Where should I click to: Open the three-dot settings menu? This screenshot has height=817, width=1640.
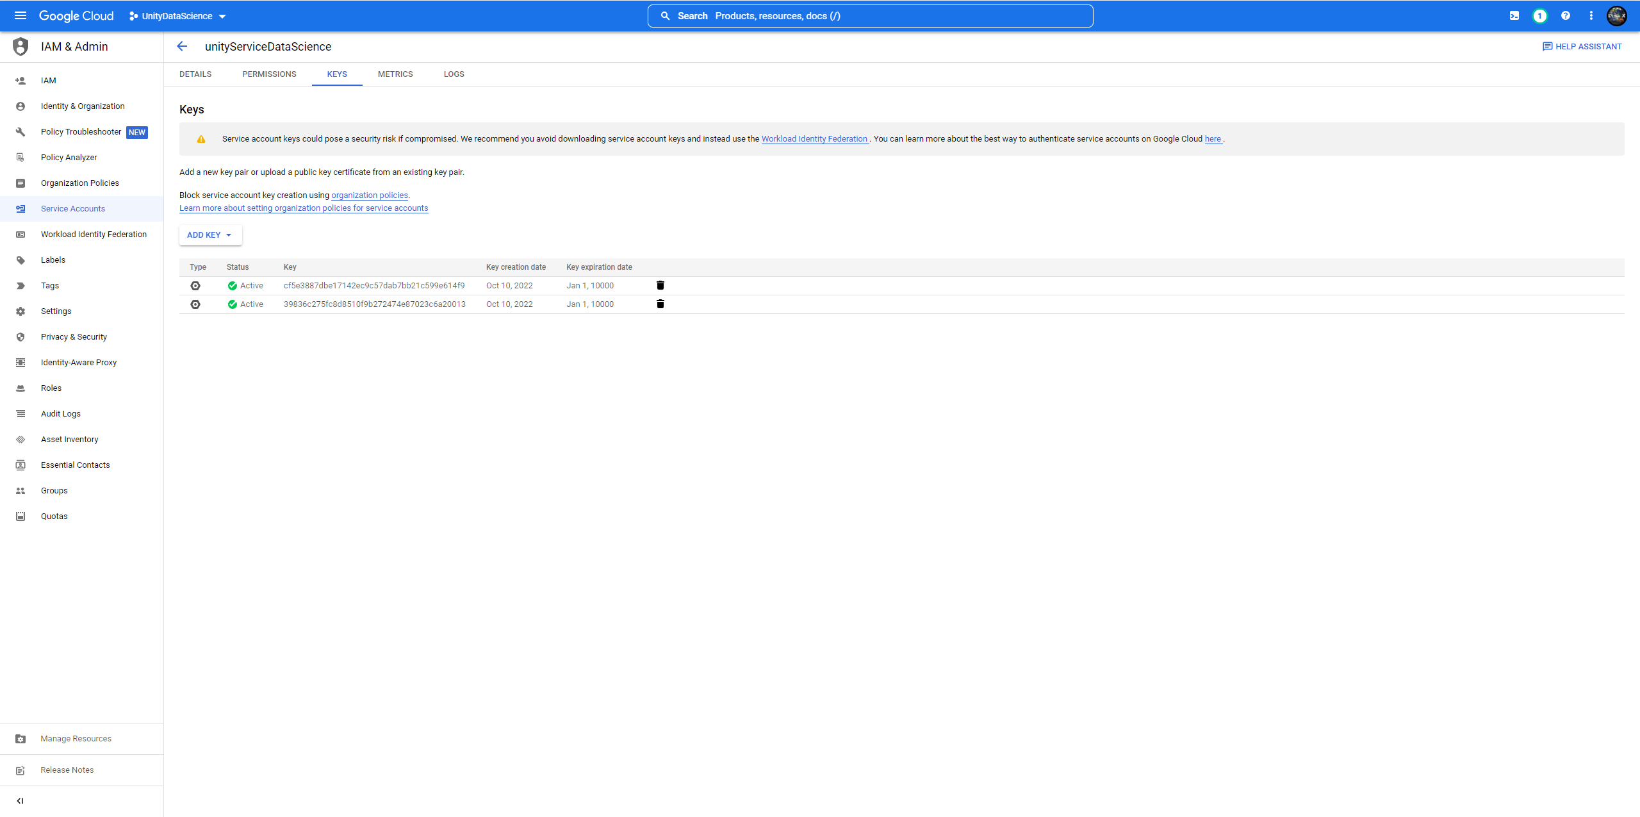(1591, 15)
